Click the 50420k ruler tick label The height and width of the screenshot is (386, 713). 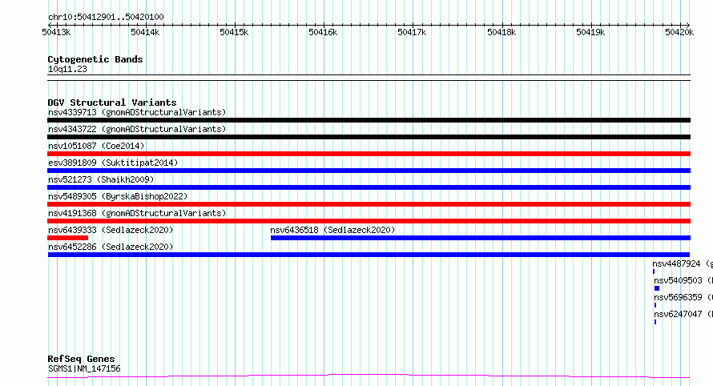[x=679, y=32]
